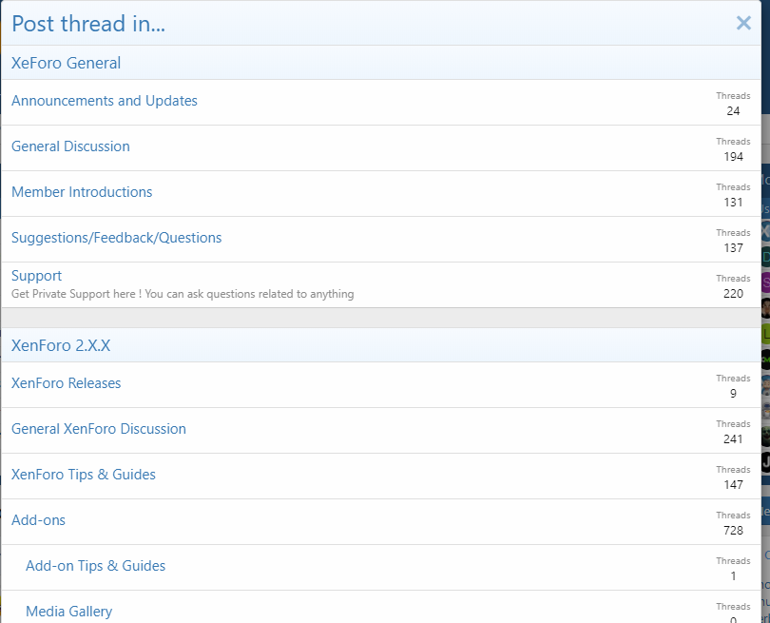Choose the XenForo Releases forum
The image size is (770, 623).
click(66, 383)
